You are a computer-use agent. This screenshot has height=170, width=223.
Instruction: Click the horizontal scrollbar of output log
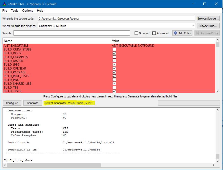click(54, 165)
